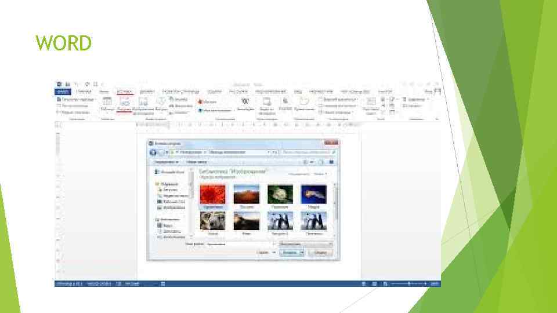This screenshot has width=557, height=313.
Task: Adjust the zoom slider in status bar
Action: (x=409, y=284)
